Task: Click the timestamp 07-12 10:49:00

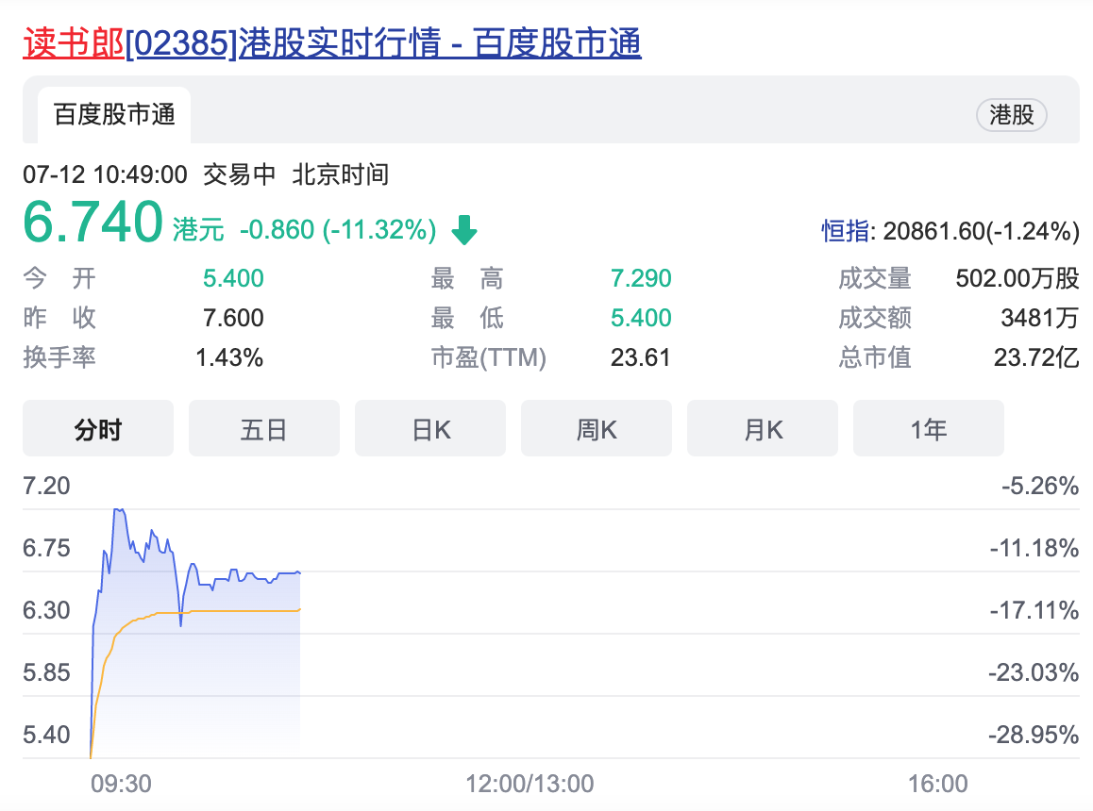Action: [106, 174]
